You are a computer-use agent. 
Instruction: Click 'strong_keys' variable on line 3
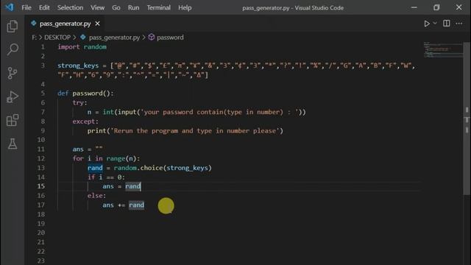click(78, 66)
